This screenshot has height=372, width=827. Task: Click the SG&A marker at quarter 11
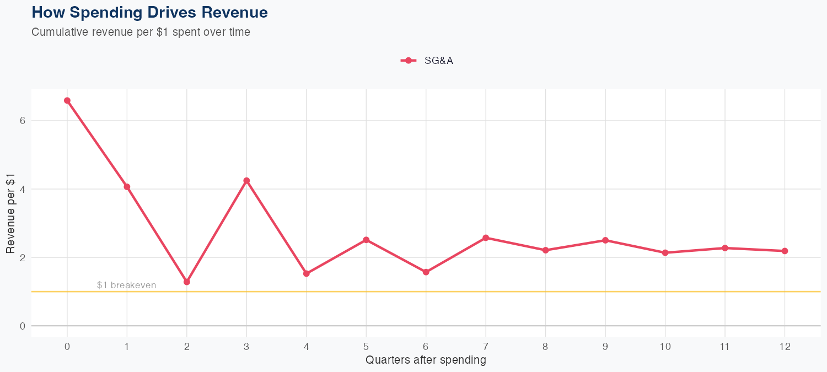tap(725, 248)
